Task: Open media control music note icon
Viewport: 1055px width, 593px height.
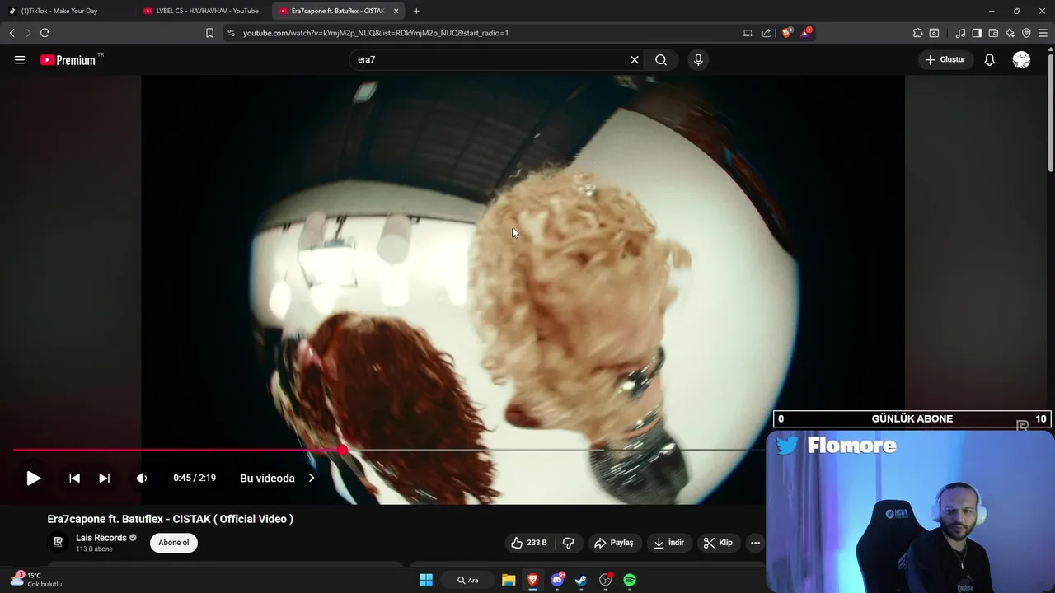Action: [x=960, y=33]
